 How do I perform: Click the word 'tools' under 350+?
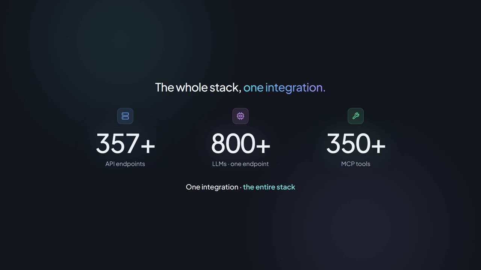(x=363, y=164)
